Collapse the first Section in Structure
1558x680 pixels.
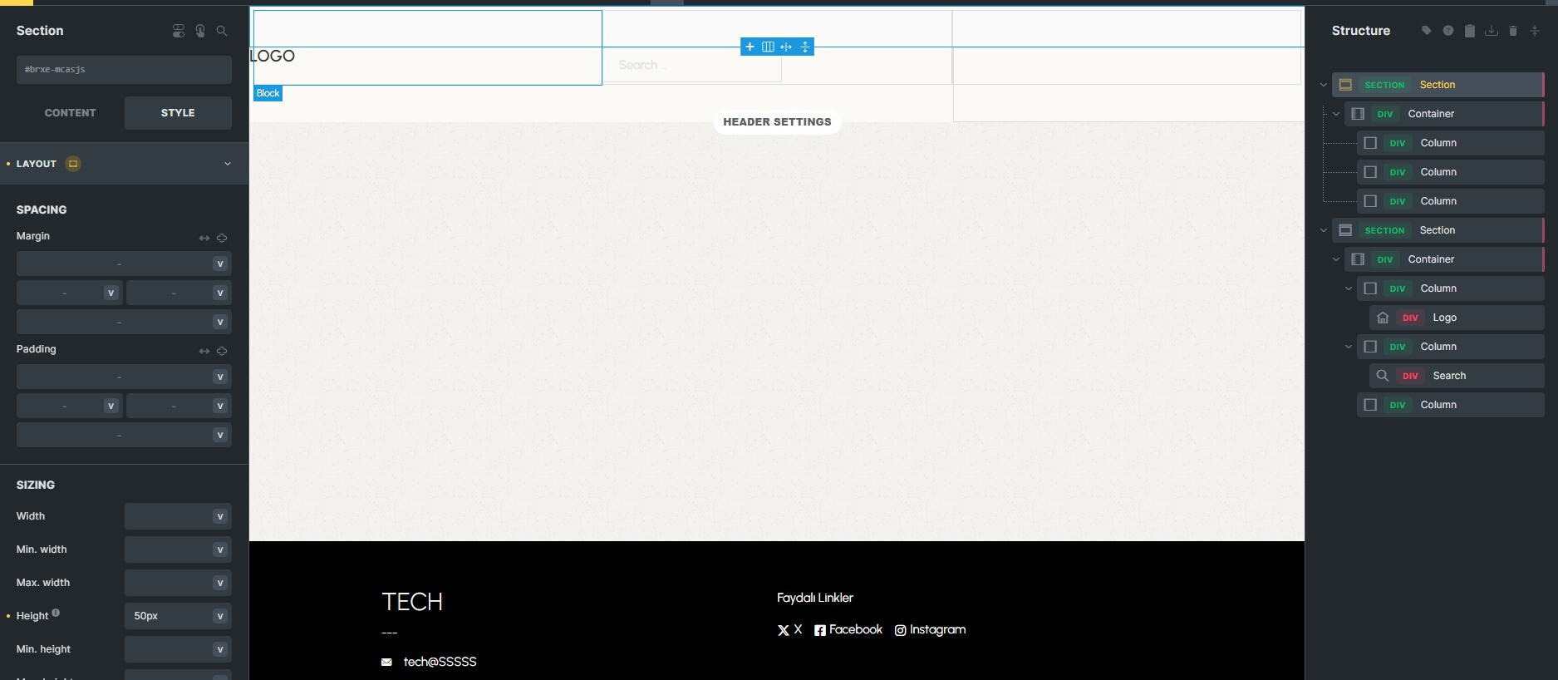(x=1324, y=85)
